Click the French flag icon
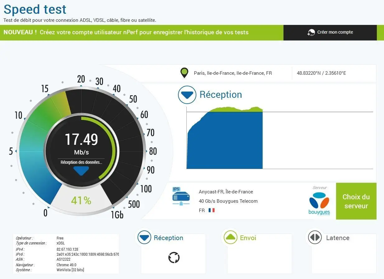The height and width of the screenshot is (279, 384). (212, 210)
